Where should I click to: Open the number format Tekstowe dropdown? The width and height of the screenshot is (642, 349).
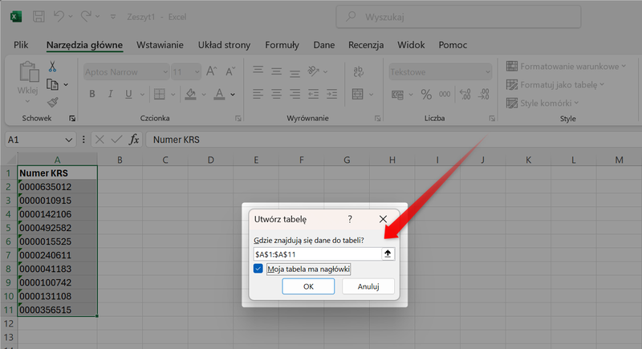click(488, 72)
